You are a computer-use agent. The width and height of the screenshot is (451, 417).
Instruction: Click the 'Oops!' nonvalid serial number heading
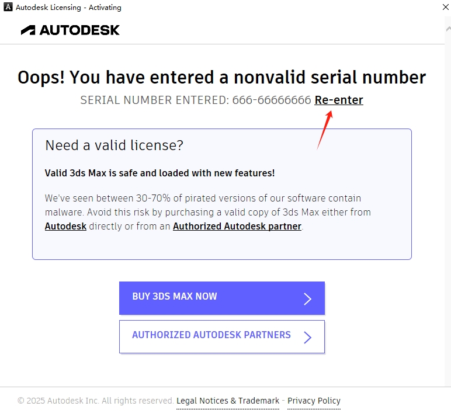(221, 77)
